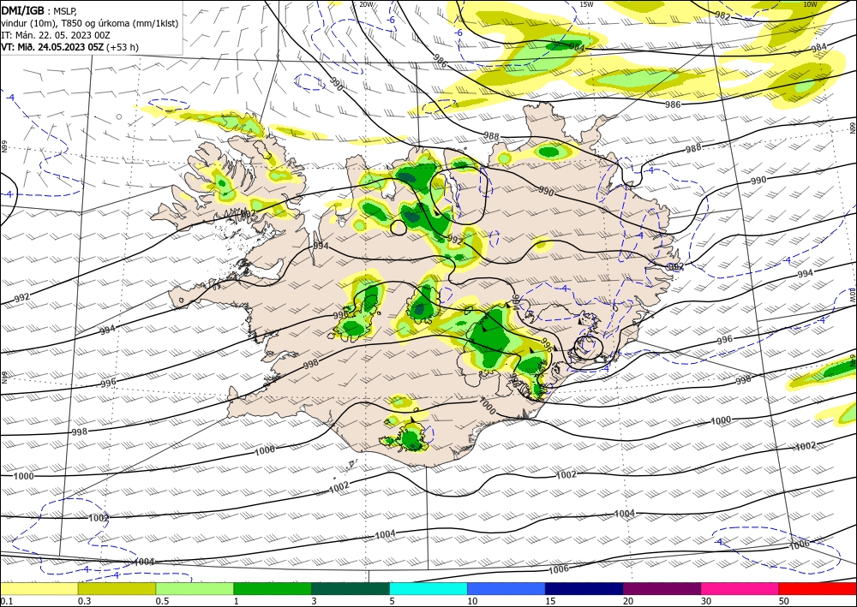Click the red above-50 legend swatch
This screenshot has height=607, width=857.
coord(818,588)
